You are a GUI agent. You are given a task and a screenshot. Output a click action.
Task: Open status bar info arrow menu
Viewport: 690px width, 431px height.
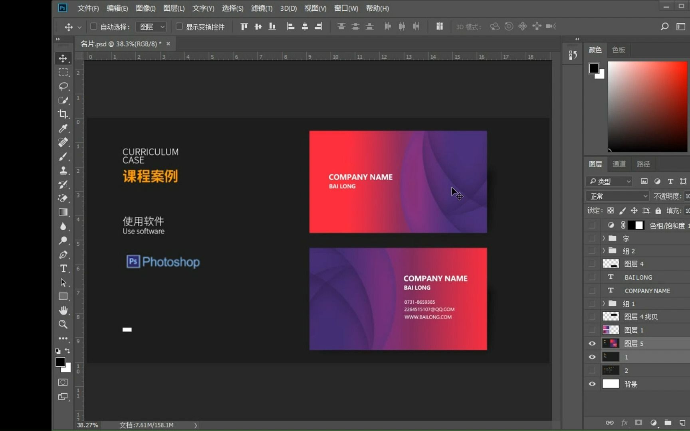196,425
